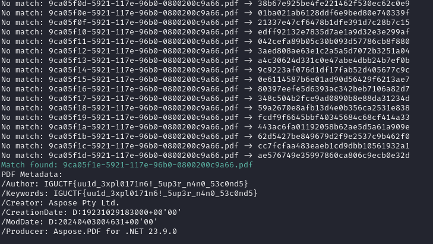Click filename 9ca05f1b-5921-117e pdf
Screen dimensions: 433x244
tap(144, 137)
